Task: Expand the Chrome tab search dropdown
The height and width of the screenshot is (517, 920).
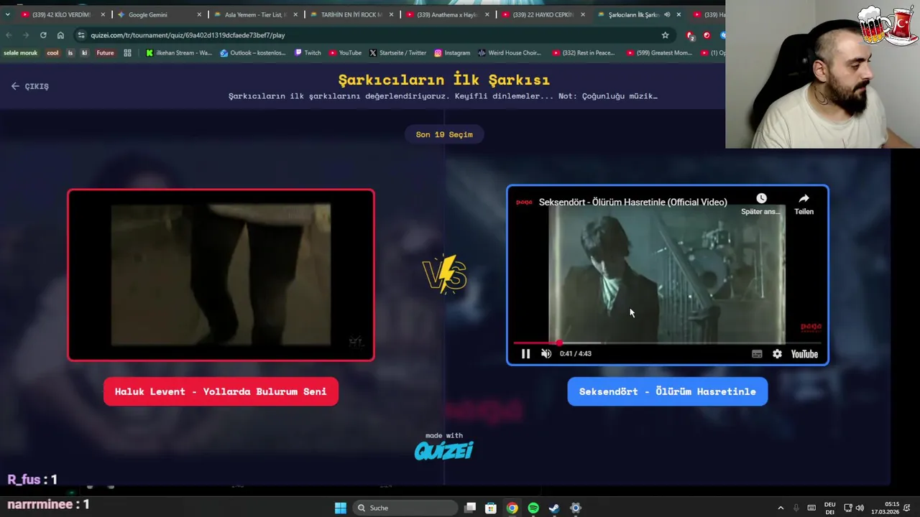Action: point(7,14)
